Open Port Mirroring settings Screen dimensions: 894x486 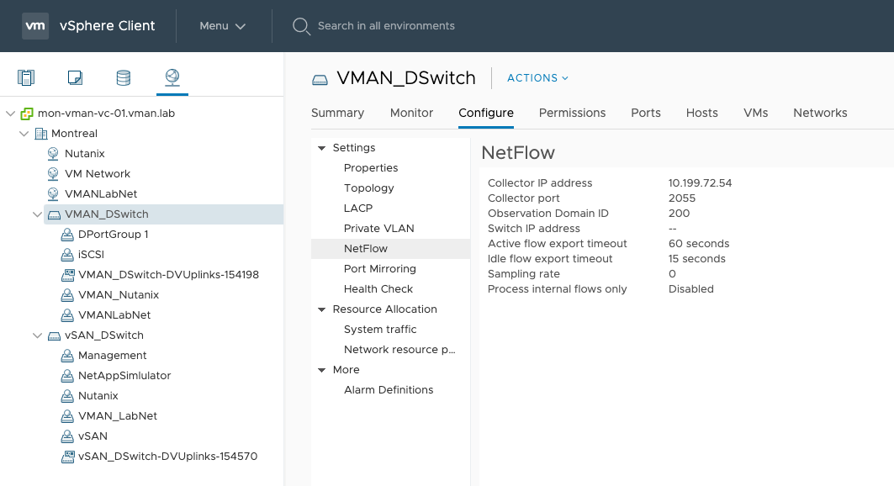pos(379,269)
